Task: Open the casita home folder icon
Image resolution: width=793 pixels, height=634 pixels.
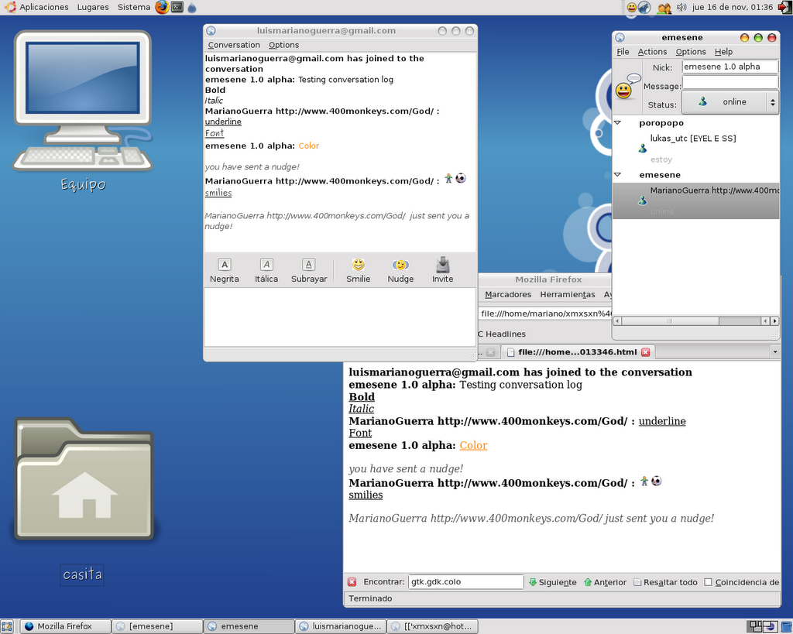Action: pos(83,501)
